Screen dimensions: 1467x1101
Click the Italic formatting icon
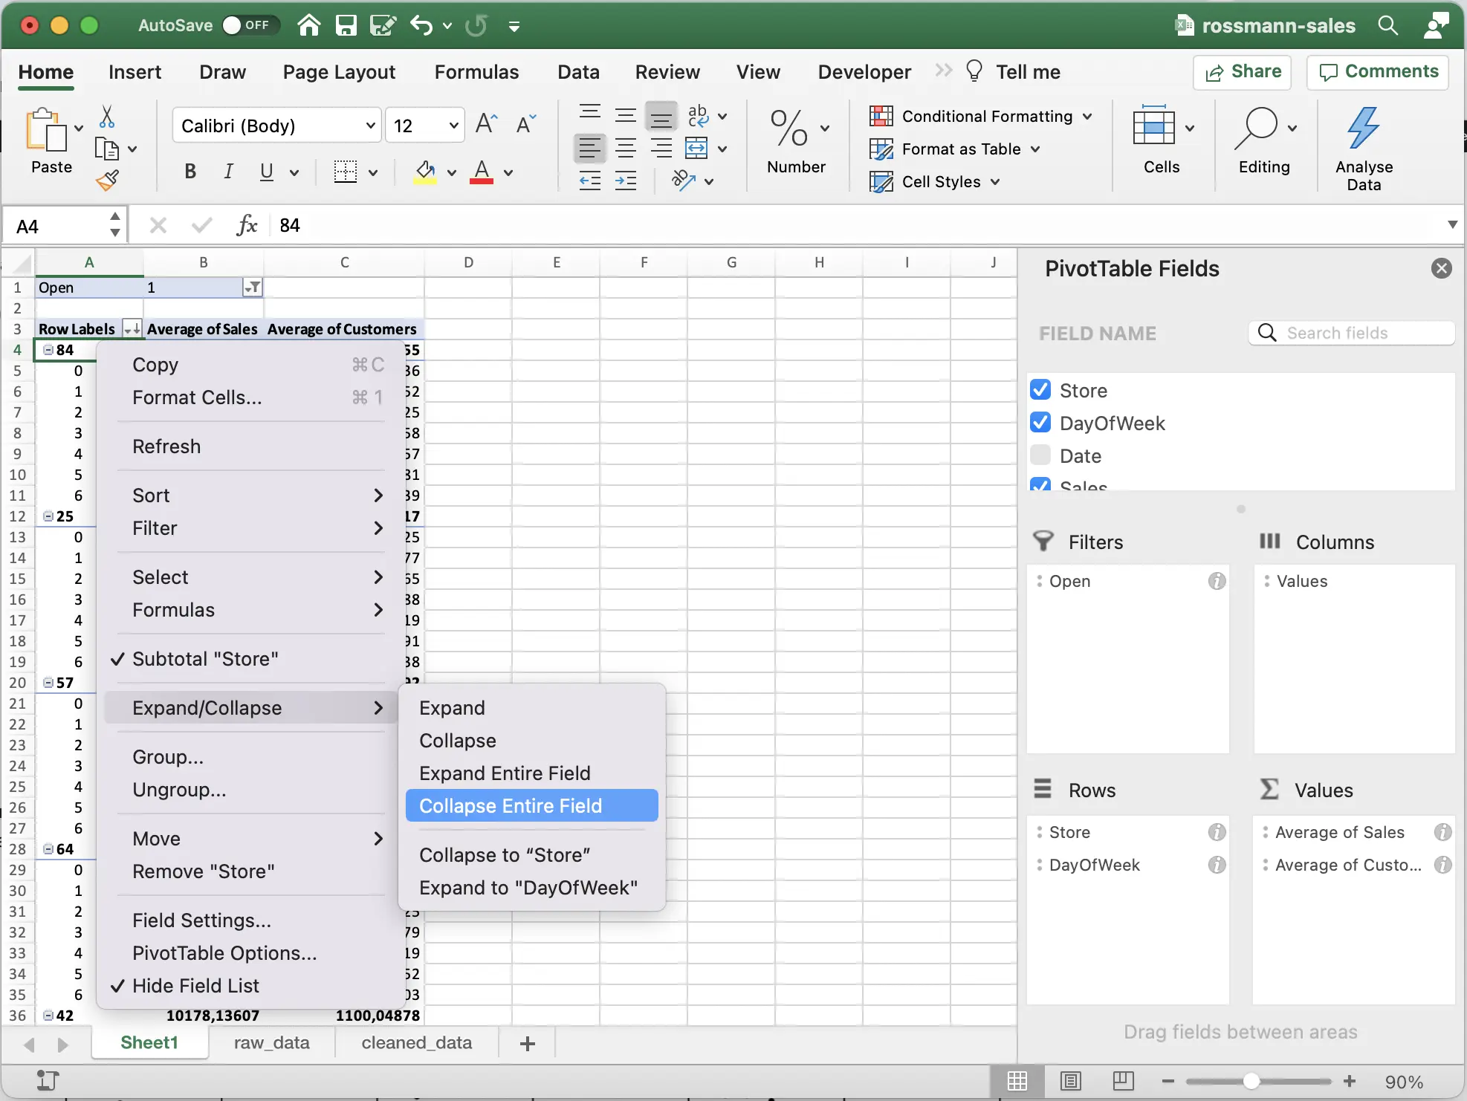tap(228, 172)
